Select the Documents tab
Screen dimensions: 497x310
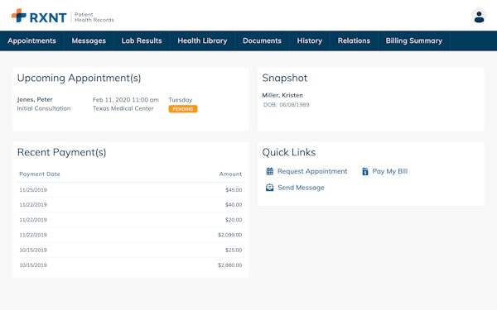point(262,41)
